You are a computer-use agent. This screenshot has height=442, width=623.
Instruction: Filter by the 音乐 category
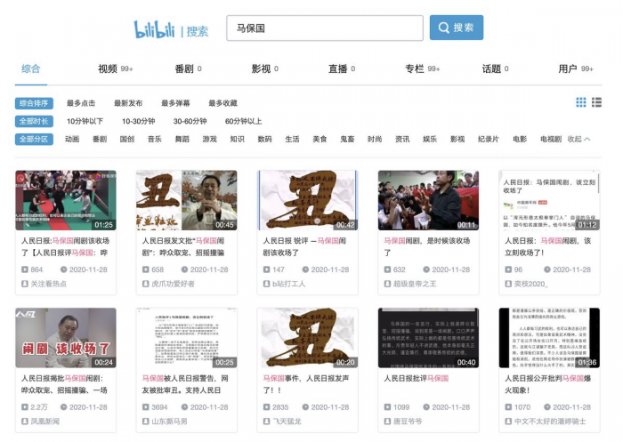click(155, 139)
